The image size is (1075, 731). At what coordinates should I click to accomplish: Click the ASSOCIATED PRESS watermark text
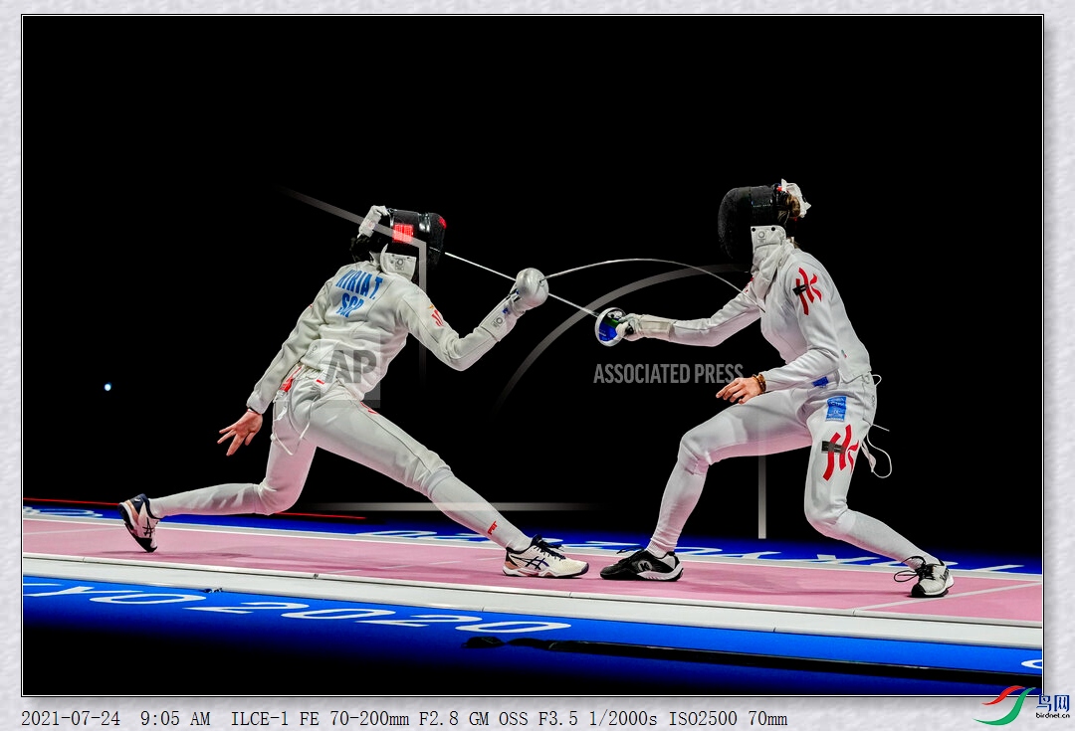pyautogui.click(x=668, y=374)
